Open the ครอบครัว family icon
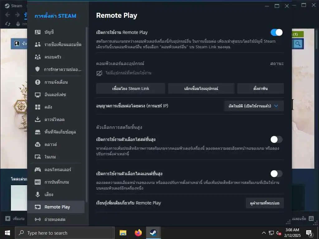Screen dimensions: 319x239 (x=38, y=57)
